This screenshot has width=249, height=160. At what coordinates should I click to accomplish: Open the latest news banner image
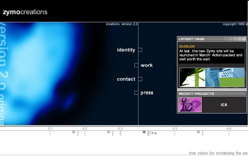212,77
